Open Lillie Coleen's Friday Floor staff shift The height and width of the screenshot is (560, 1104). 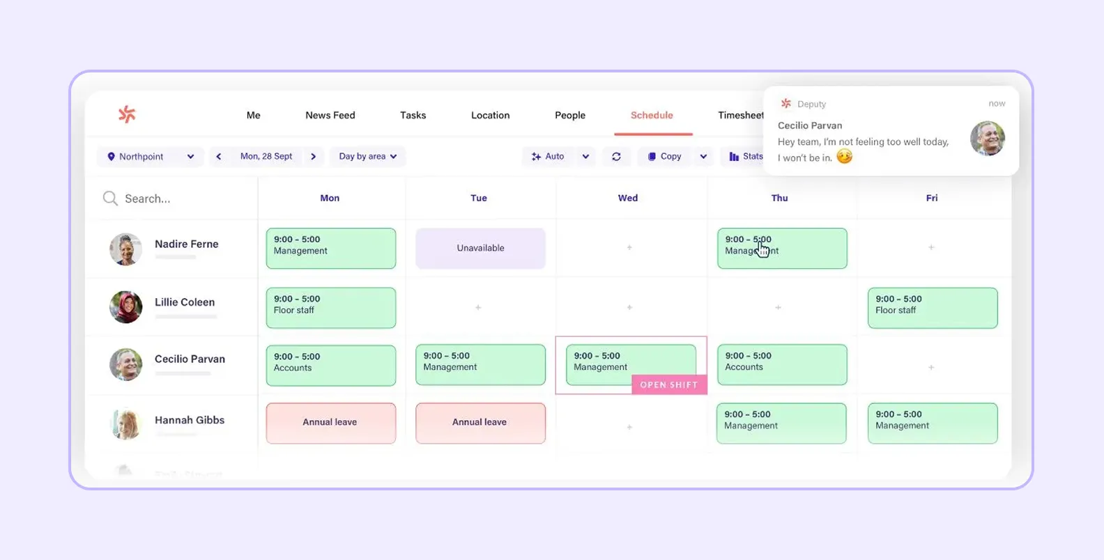click(933, 308)
